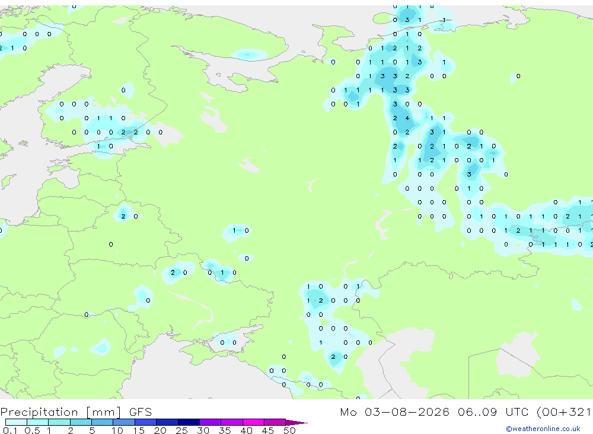This screenshot has width=593, height=434.
Task: Click the purple arrow tip above 50 mm
Action: (296, 423)
